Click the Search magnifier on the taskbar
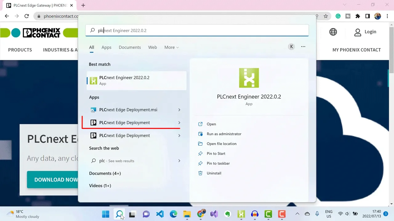The height and width of the screenshot is (221, 394). pyautogui.click(x=119, y=214)
